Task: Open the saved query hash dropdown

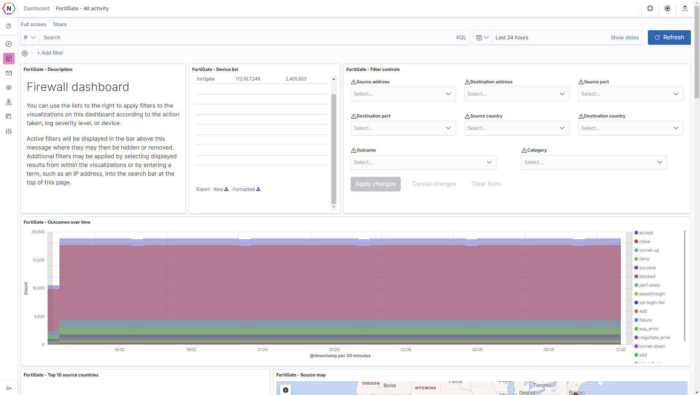Action: pos(30,37)
